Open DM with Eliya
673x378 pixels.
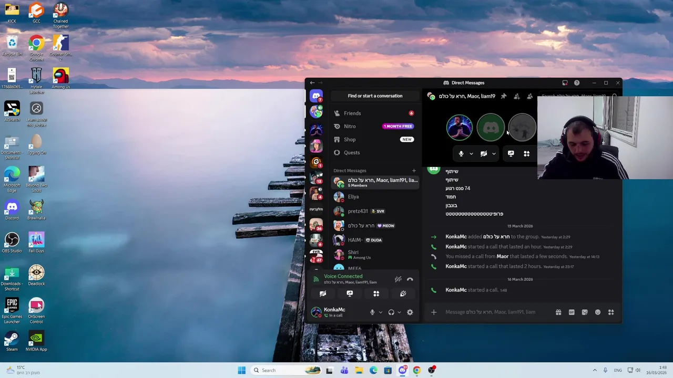(375, 197)
